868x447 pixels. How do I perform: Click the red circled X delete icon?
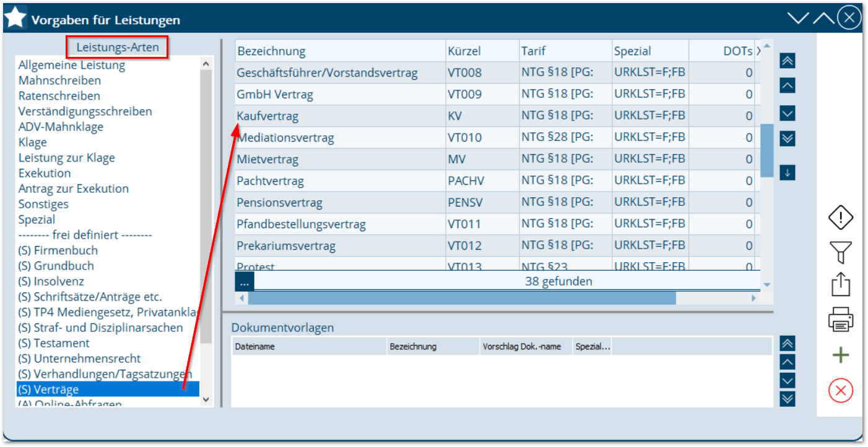coord(841,391)
